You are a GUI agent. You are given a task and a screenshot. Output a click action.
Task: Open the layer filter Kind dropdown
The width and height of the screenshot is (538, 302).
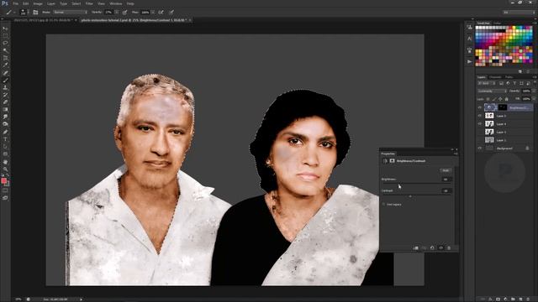486,83
